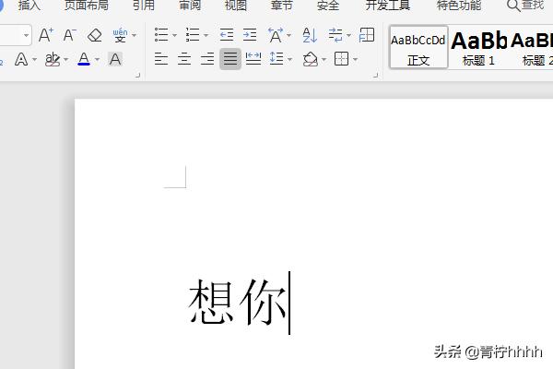Switch to the 审阅 tab
553x369 pixels.
pos(190,5)
